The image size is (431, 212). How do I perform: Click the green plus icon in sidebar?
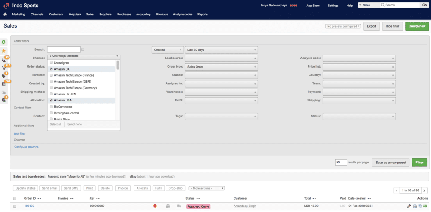tap(4, 42)
